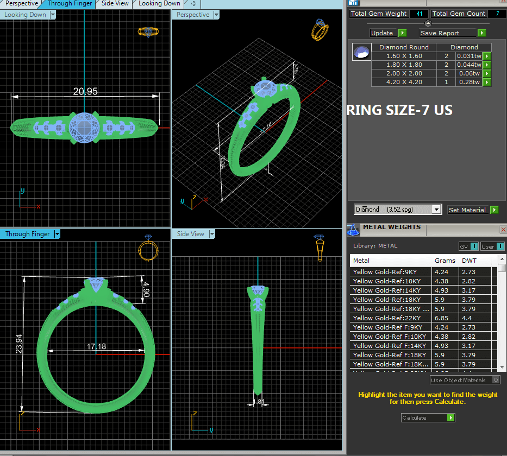Click the Metal Weights scale icon
The height and width of the screenshot is (456, 507).
pos(353,230)
